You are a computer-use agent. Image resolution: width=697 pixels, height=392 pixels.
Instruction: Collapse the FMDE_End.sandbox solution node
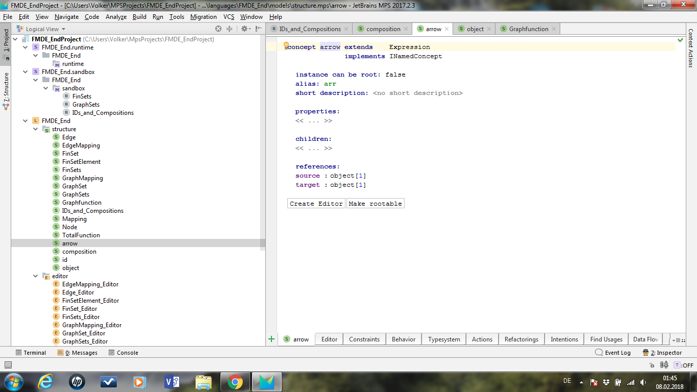coord(26,72)
